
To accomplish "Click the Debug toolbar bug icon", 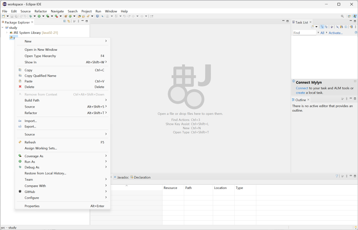I will [30, 16].
